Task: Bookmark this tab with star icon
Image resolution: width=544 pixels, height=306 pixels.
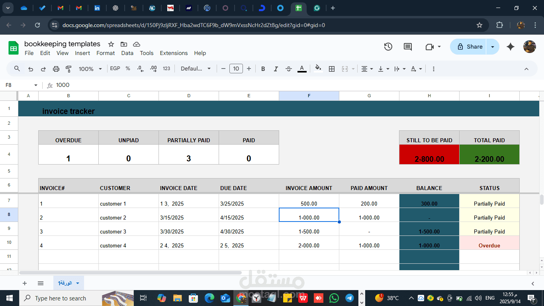Action: point(479,25)
